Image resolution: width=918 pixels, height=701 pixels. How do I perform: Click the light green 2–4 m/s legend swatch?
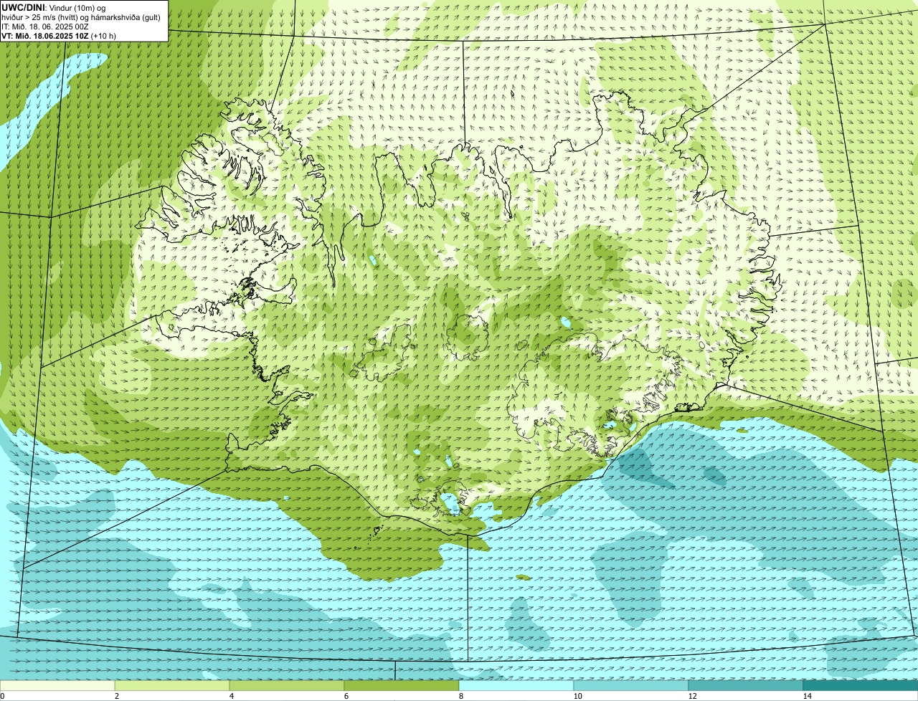(172, 685)
